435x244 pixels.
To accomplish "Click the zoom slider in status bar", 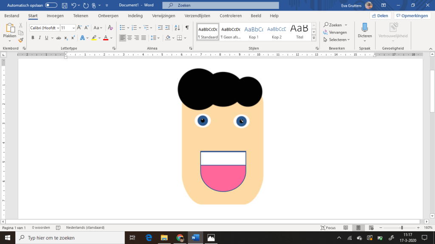I will [401, 227].
